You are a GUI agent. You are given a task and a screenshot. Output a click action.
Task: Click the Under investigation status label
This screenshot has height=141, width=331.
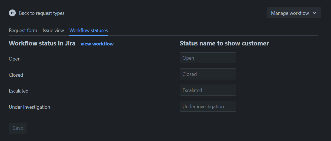click(x=29, y=107)
